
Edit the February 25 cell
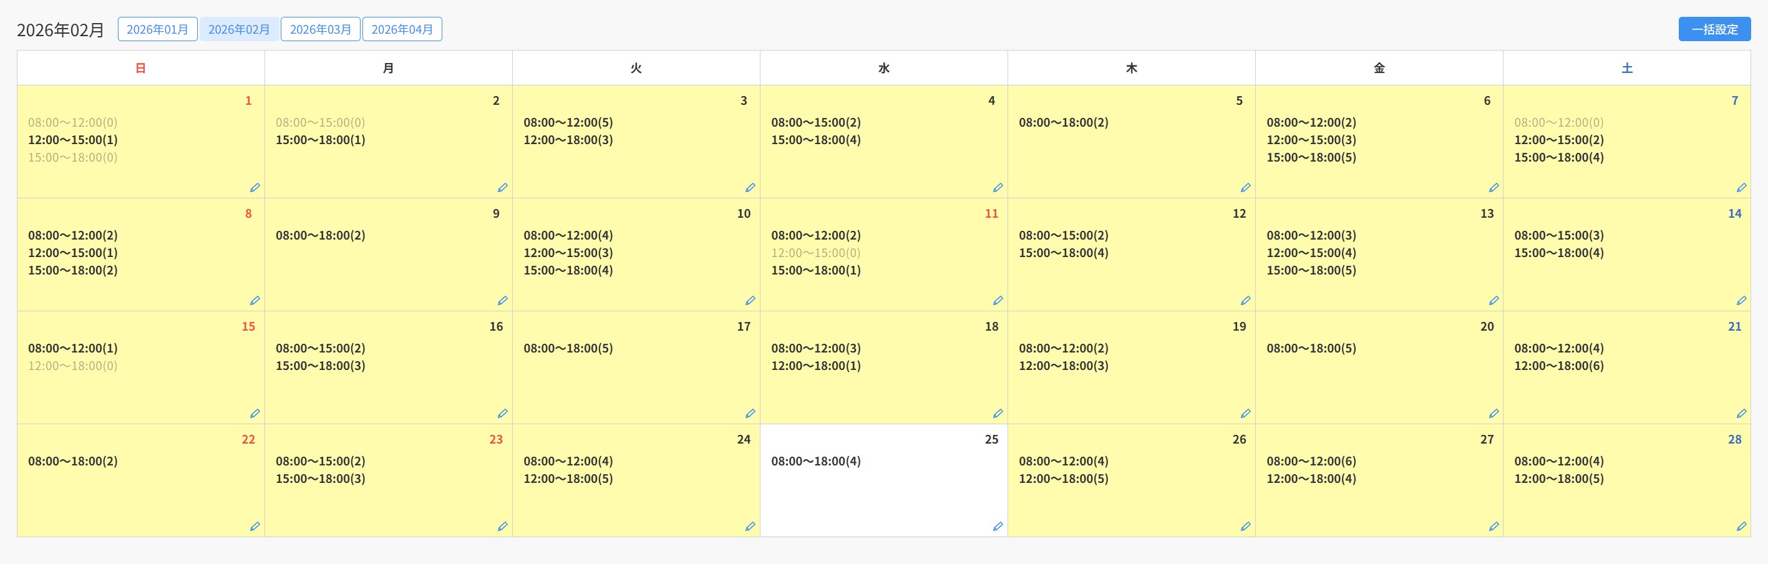point(998,527)
